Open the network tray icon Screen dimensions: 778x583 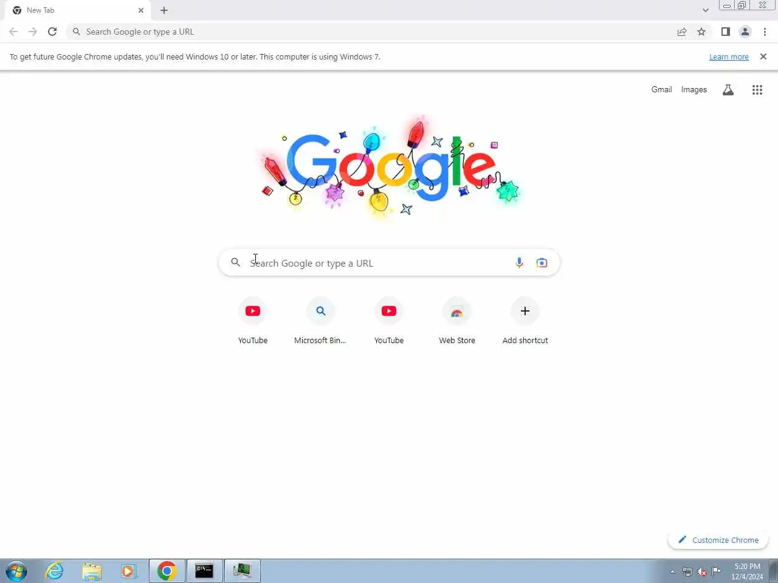[x=687, y=571]
